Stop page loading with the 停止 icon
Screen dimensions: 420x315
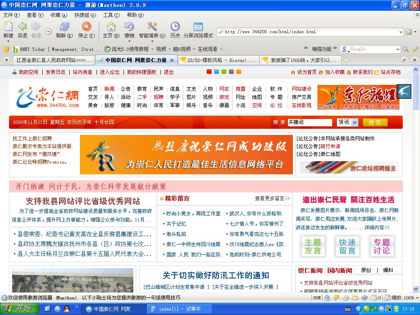[x=86, y=27]
